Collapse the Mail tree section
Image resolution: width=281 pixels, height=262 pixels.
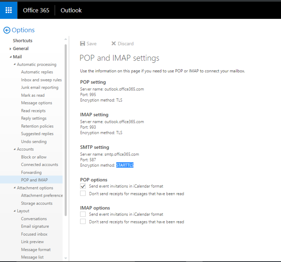click(x=11, y=57)
